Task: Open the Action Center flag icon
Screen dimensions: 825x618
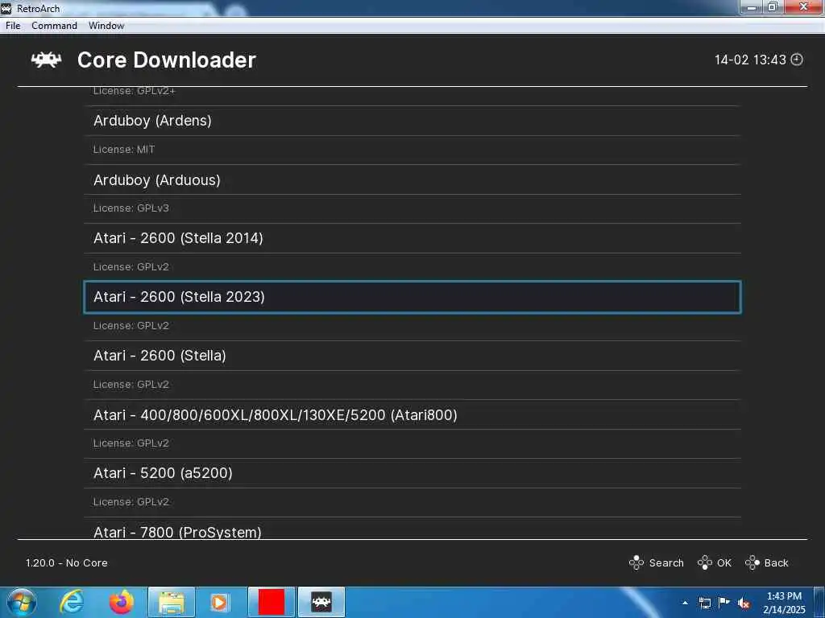Action: point(724,603)
